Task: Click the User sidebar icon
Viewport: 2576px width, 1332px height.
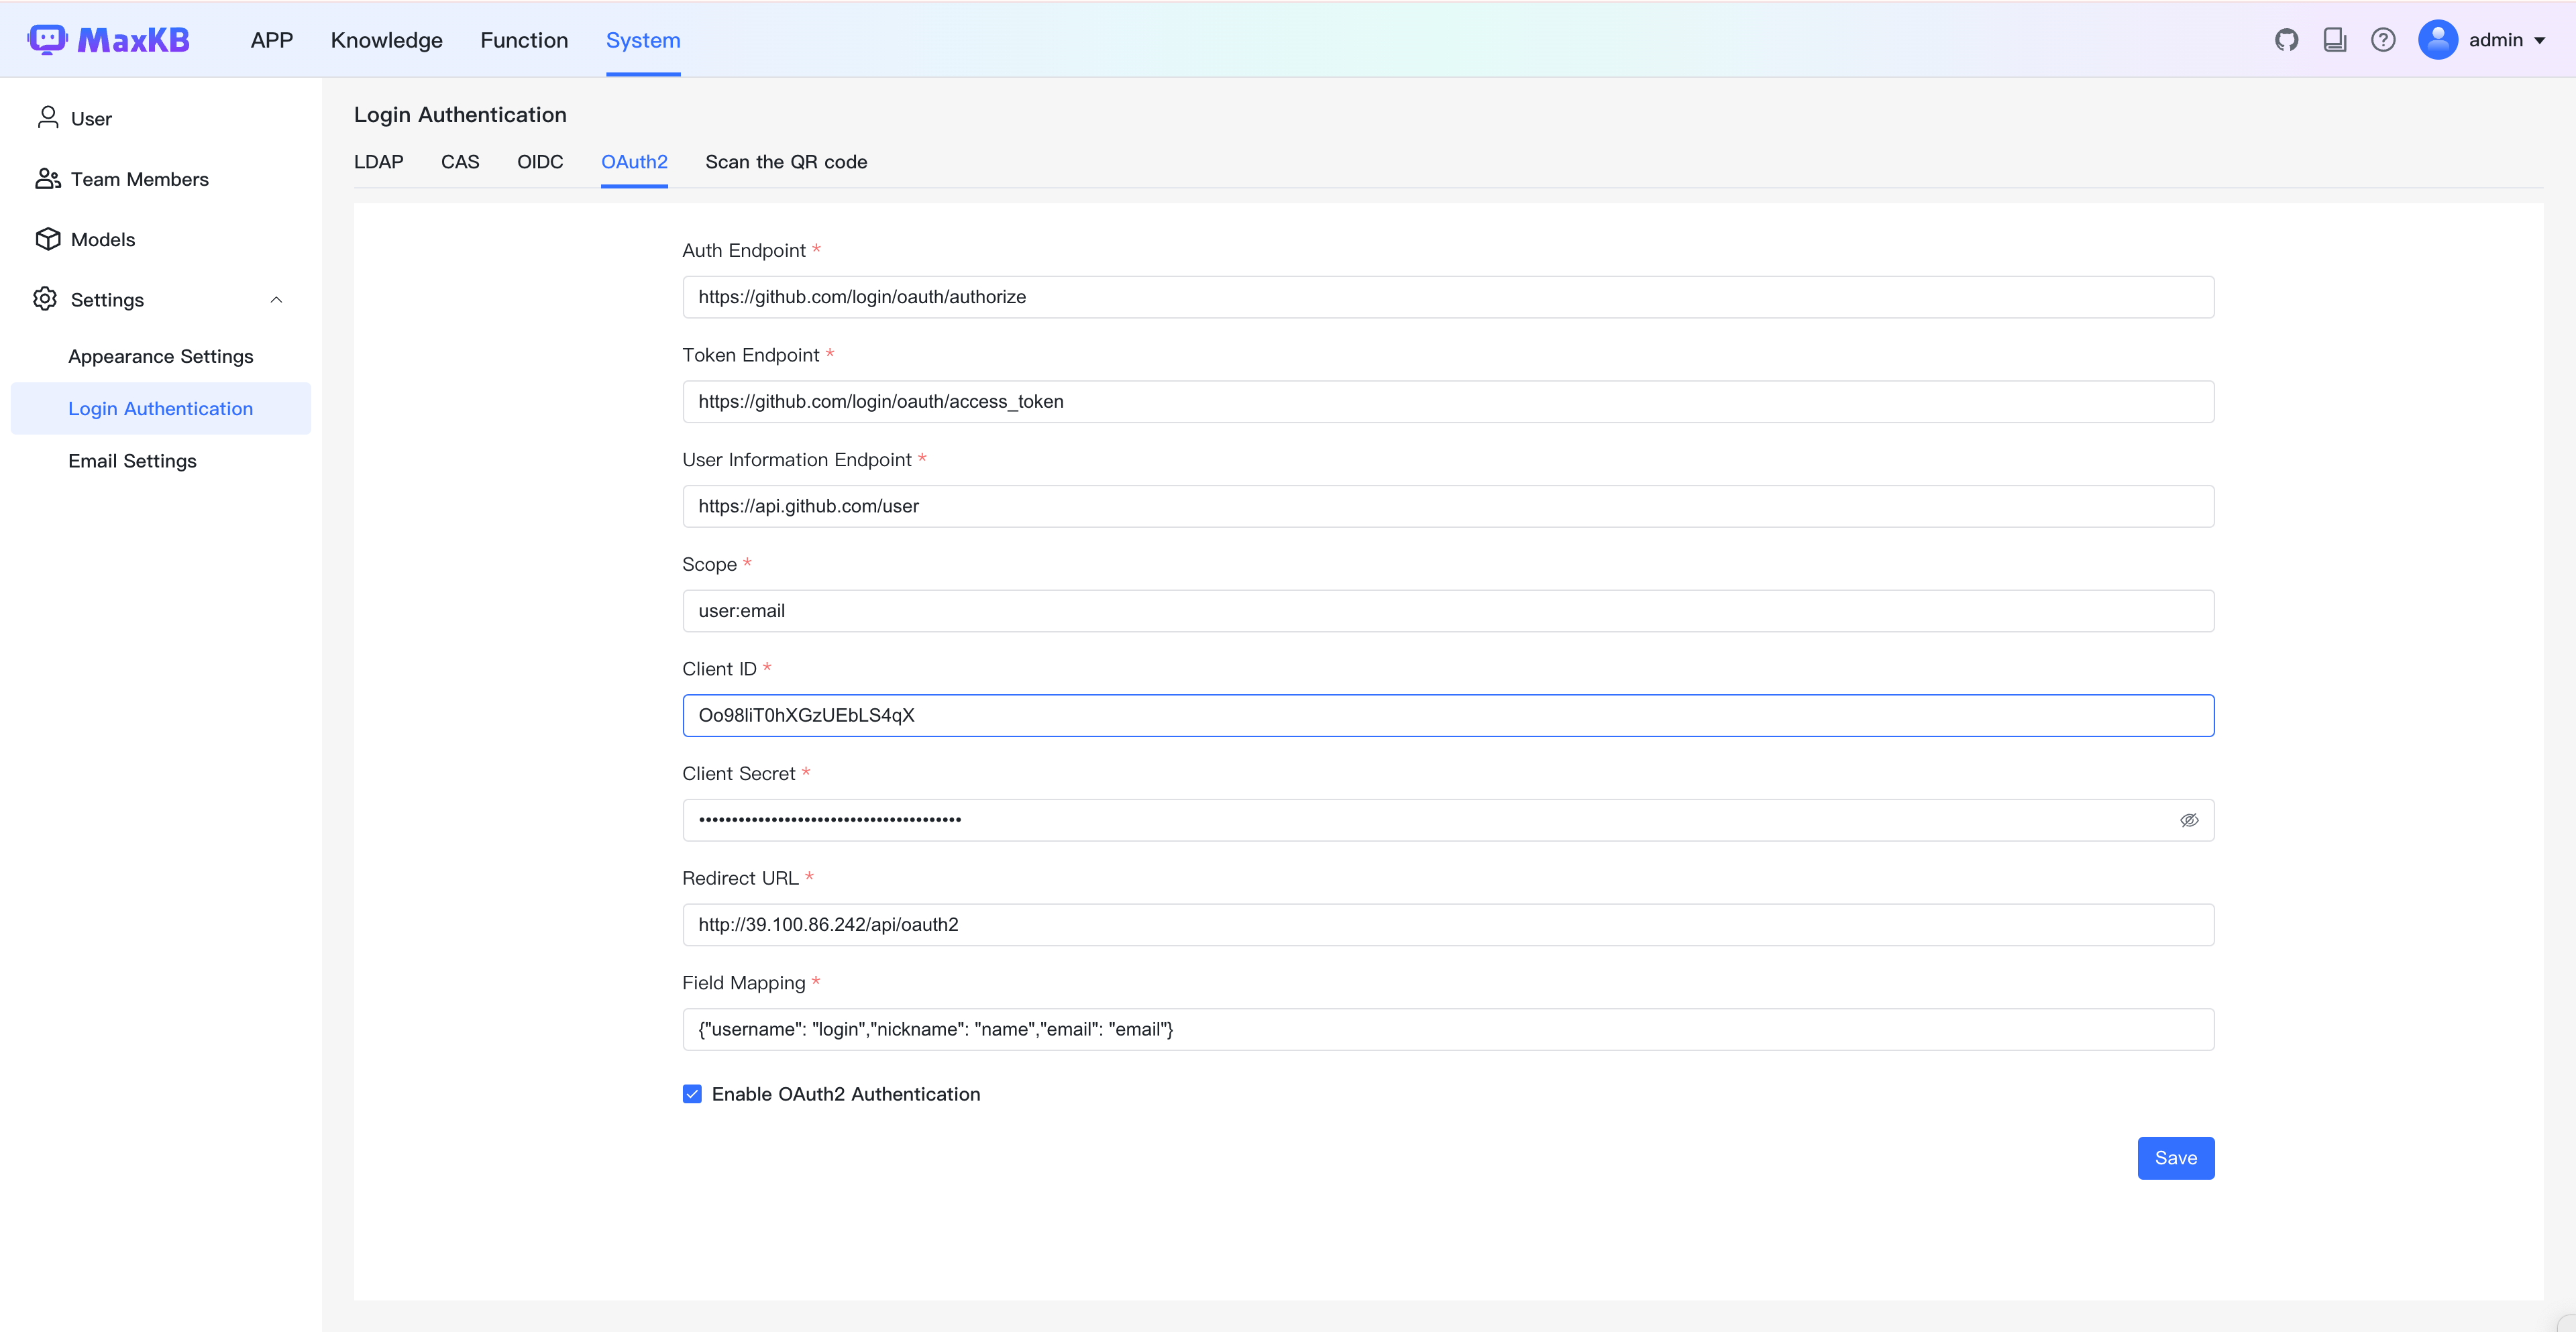Action: (x=47, y=118)
